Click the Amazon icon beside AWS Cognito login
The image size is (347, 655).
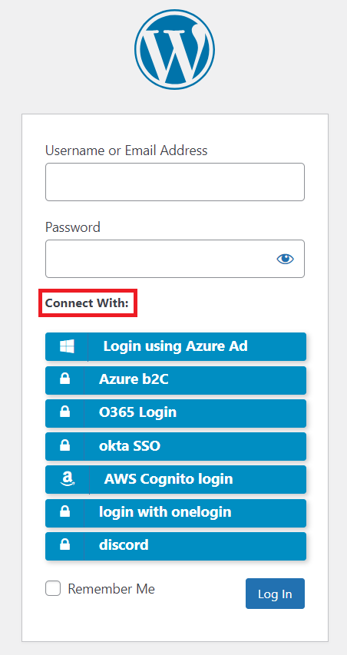[68, 478]
